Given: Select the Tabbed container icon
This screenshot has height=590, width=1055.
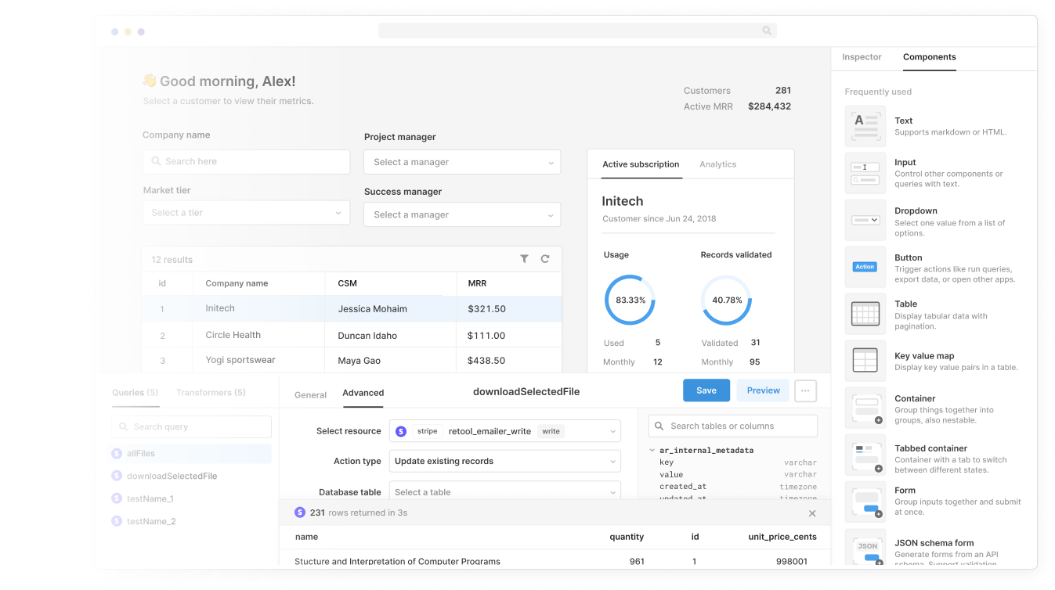Looking at the screenshot, I should click(865, 455).
